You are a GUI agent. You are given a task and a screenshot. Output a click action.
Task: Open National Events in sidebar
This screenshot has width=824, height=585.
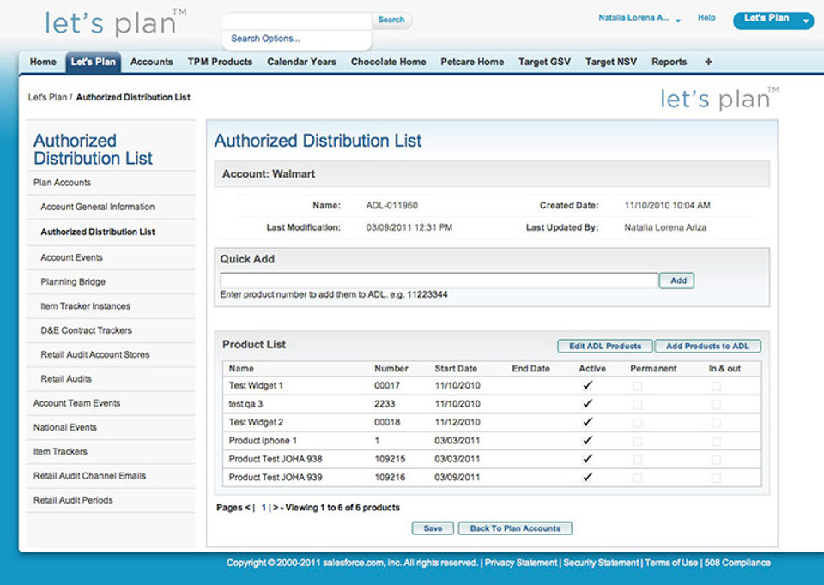click(65, 427)
